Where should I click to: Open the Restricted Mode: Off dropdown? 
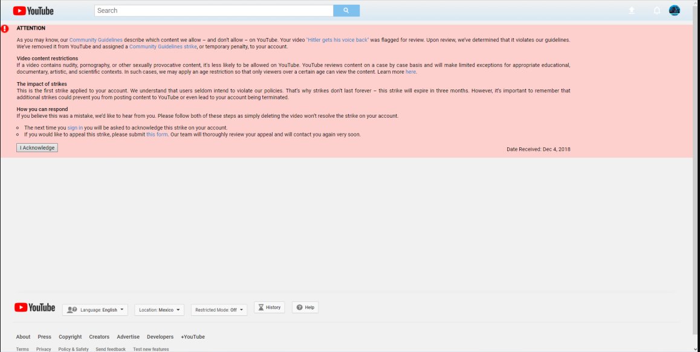(219, 310)
